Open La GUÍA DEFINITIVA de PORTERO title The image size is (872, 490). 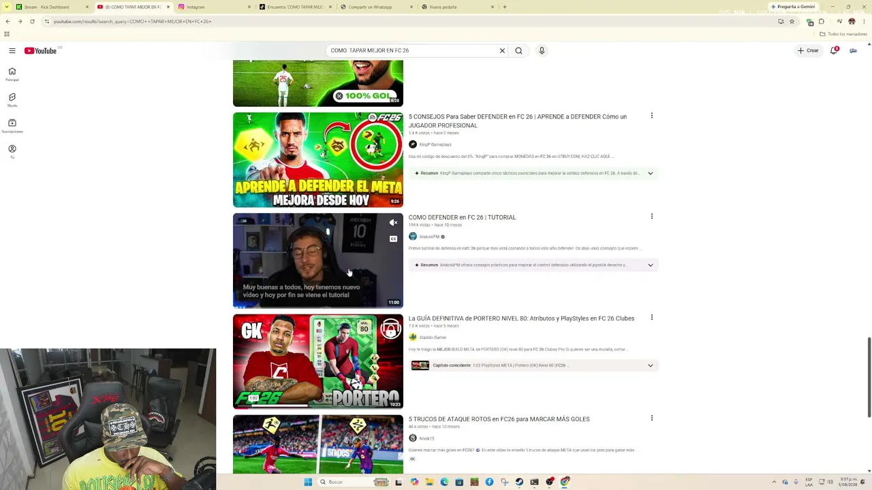tap(521, 318)
